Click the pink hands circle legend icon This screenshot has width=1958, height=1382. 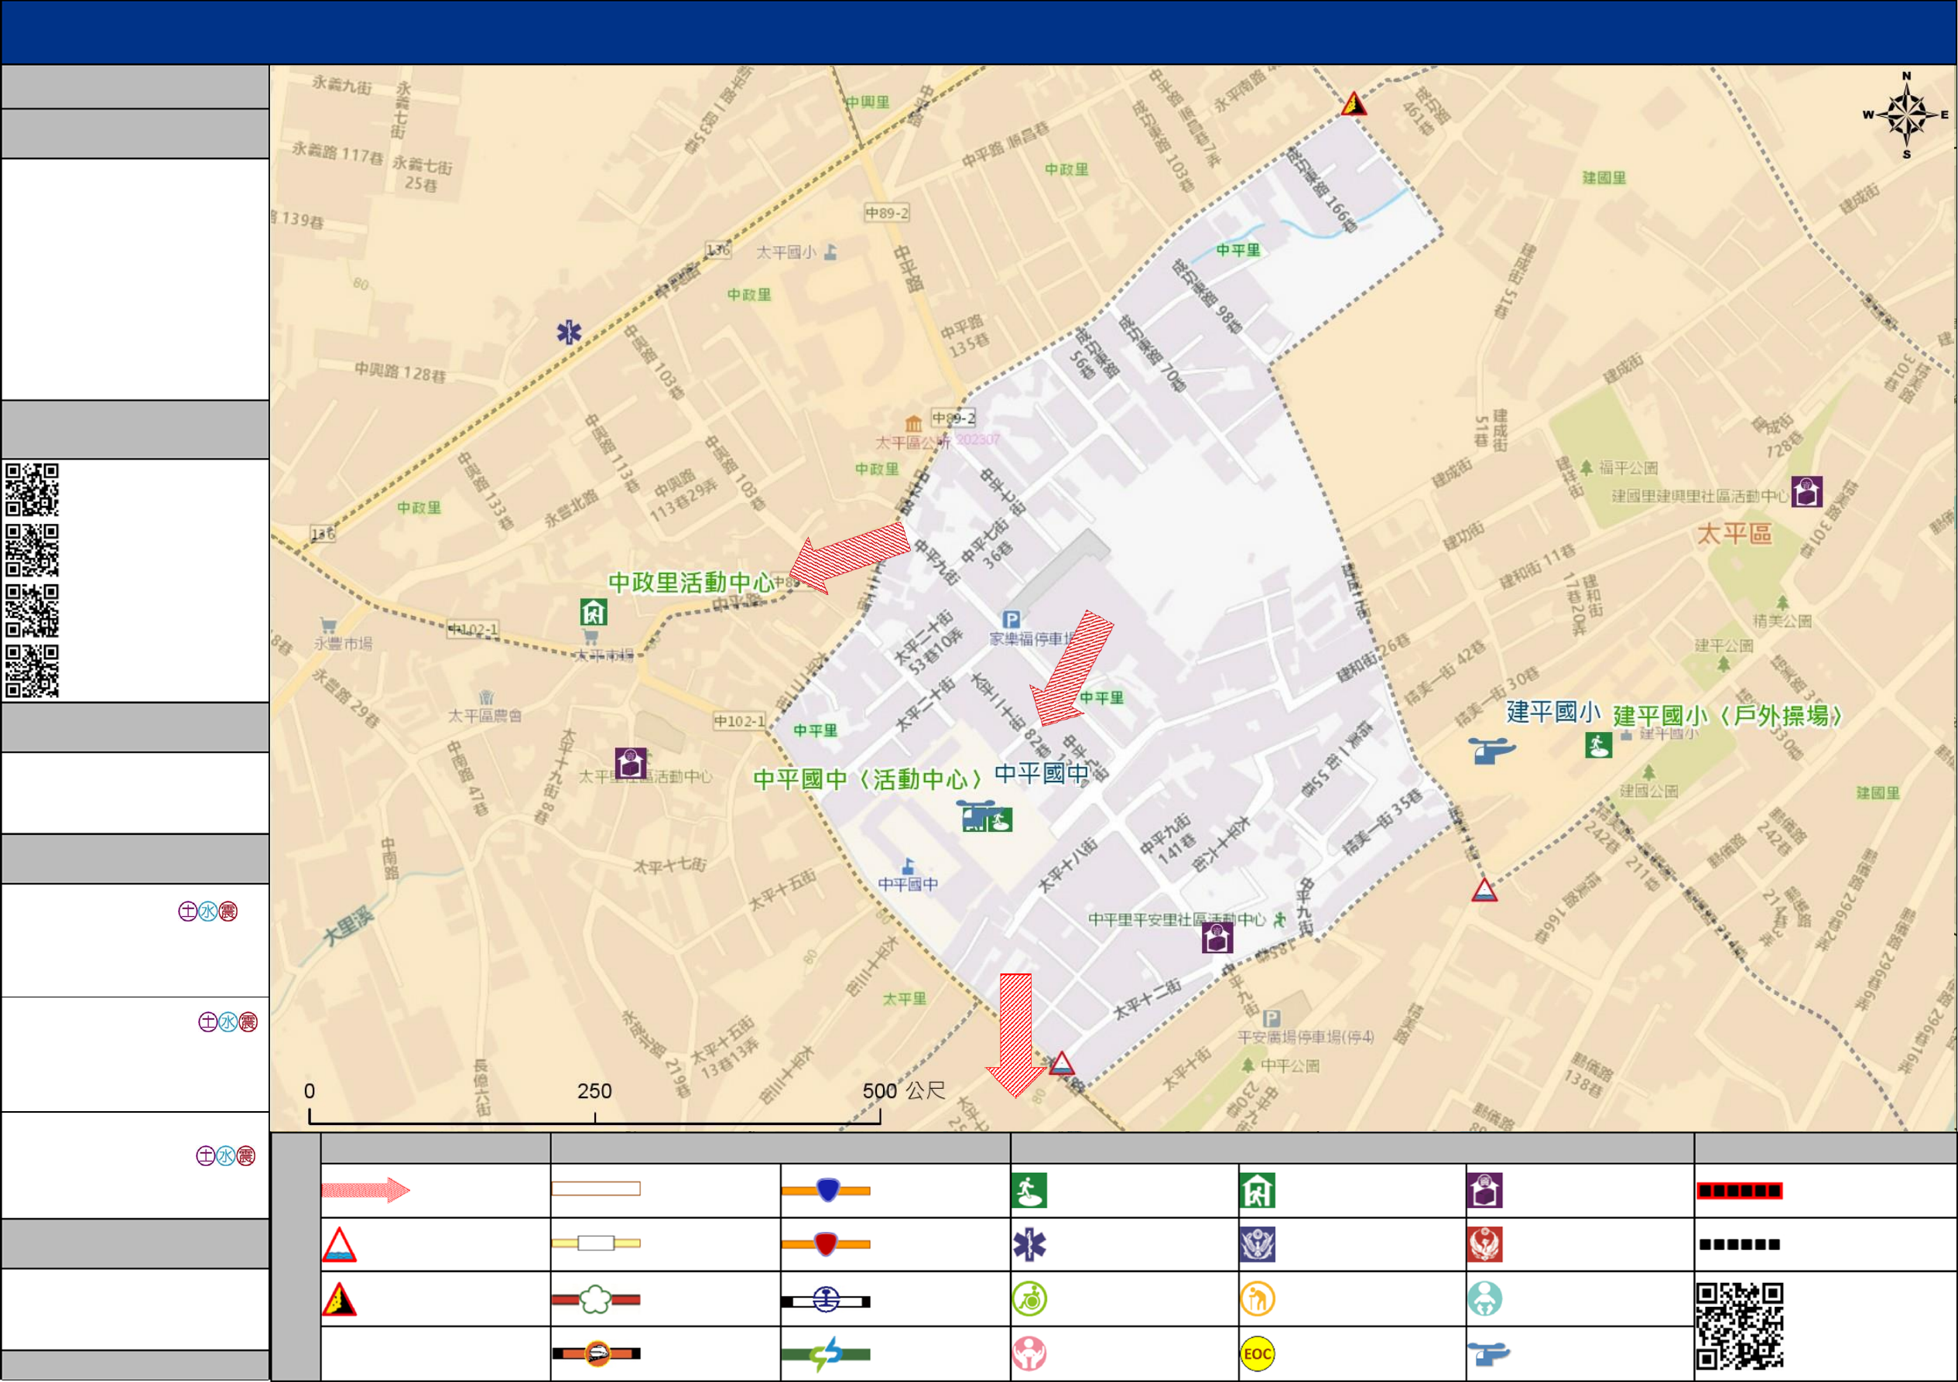[x=1029, y=1353]
